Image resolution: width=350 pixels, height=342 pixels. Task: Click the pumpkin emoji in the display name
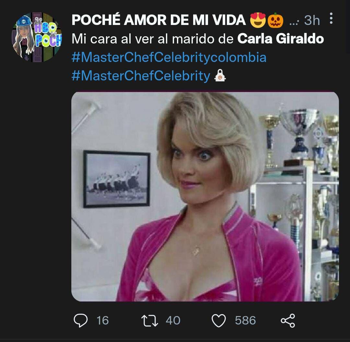275,21
